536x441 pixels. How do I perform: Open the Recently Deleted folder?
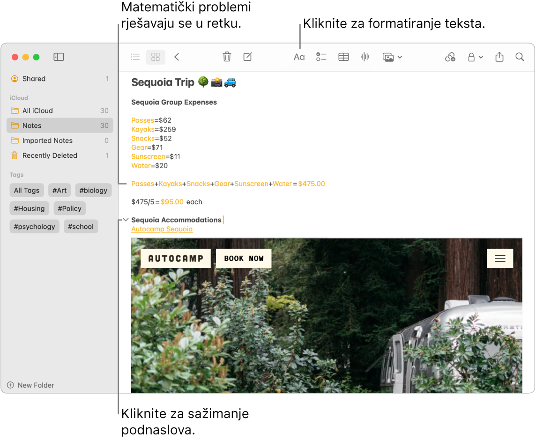50,155
